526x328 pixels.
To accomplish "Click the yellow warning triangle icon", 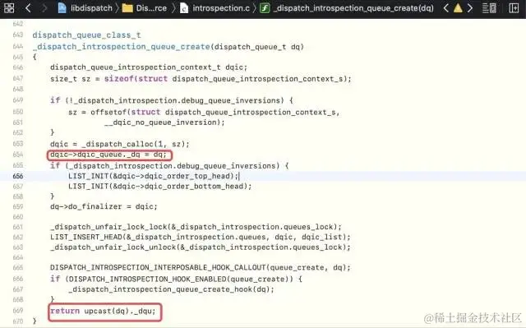I will [458, 7].
